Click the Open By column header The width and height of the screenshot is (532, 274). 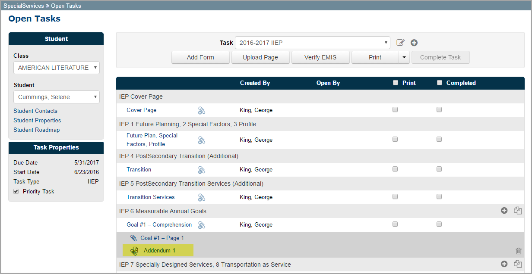[328, 83]
